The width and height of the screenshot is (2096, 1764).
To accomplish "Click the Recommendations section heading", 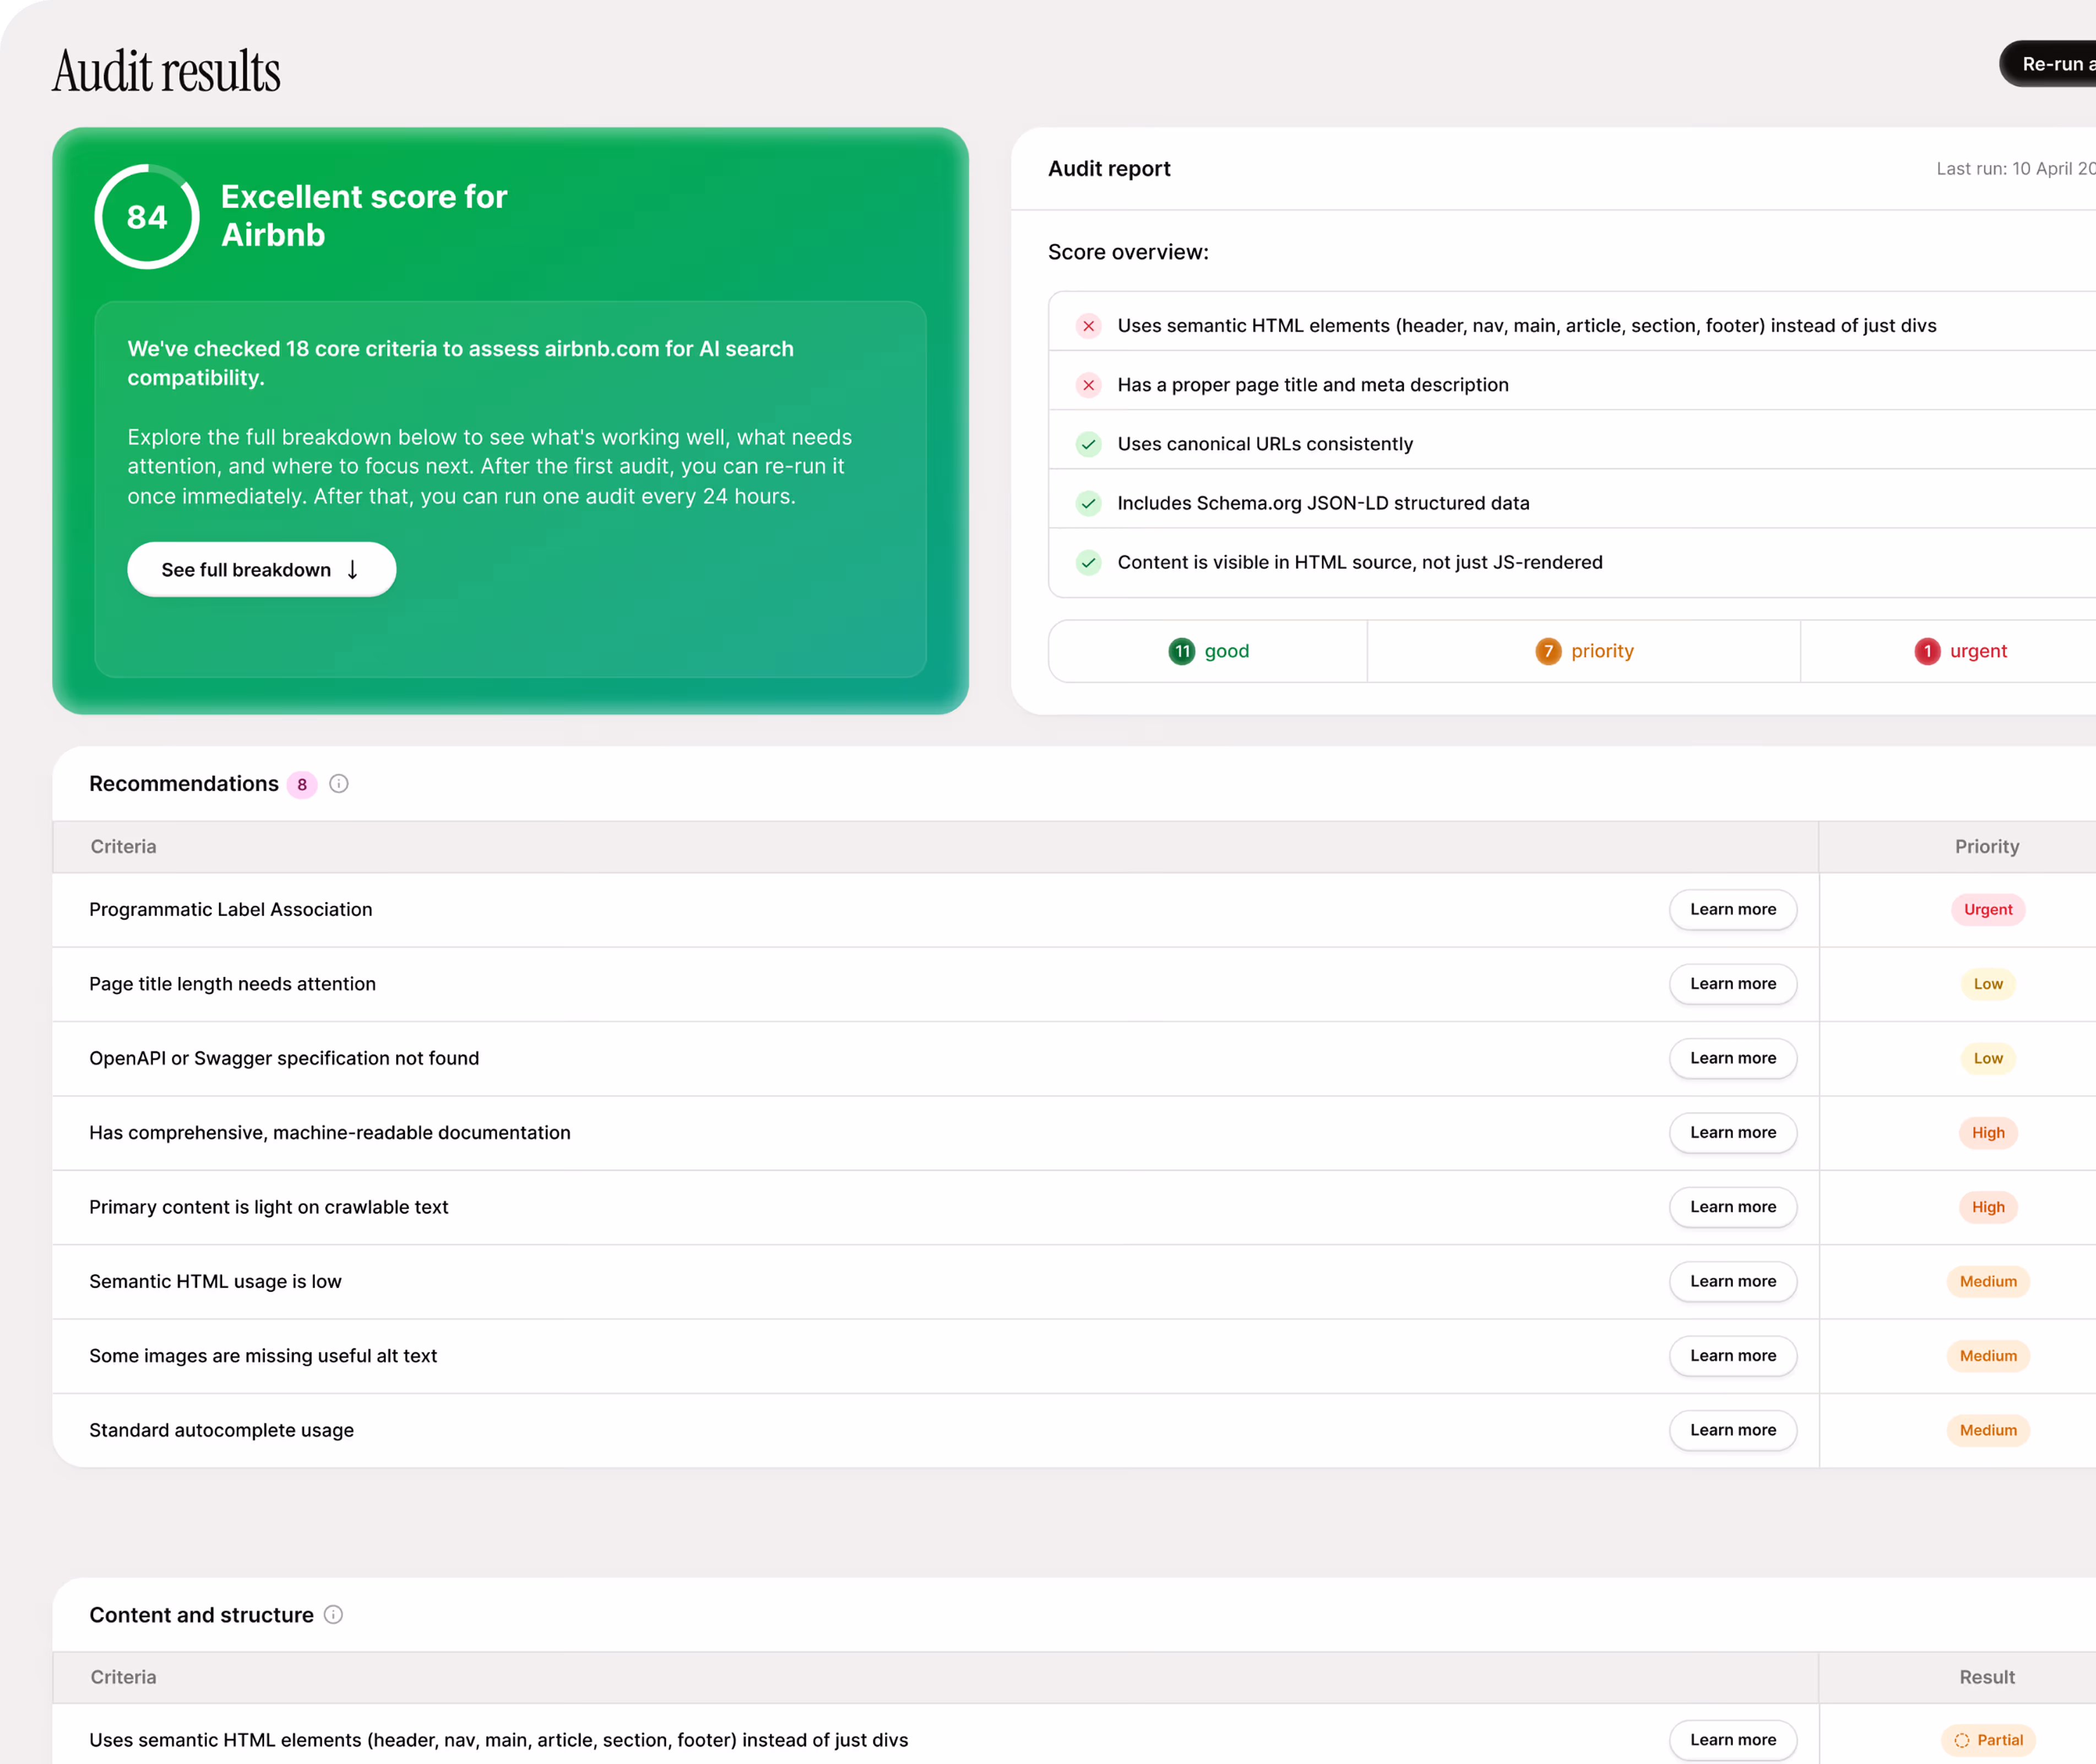I will pyautogui.click(x=184, y=784).
